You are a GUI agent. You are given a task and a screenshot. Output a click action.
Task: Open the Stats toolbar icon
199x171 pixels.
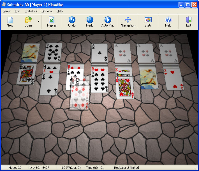(x=148, y=22)
